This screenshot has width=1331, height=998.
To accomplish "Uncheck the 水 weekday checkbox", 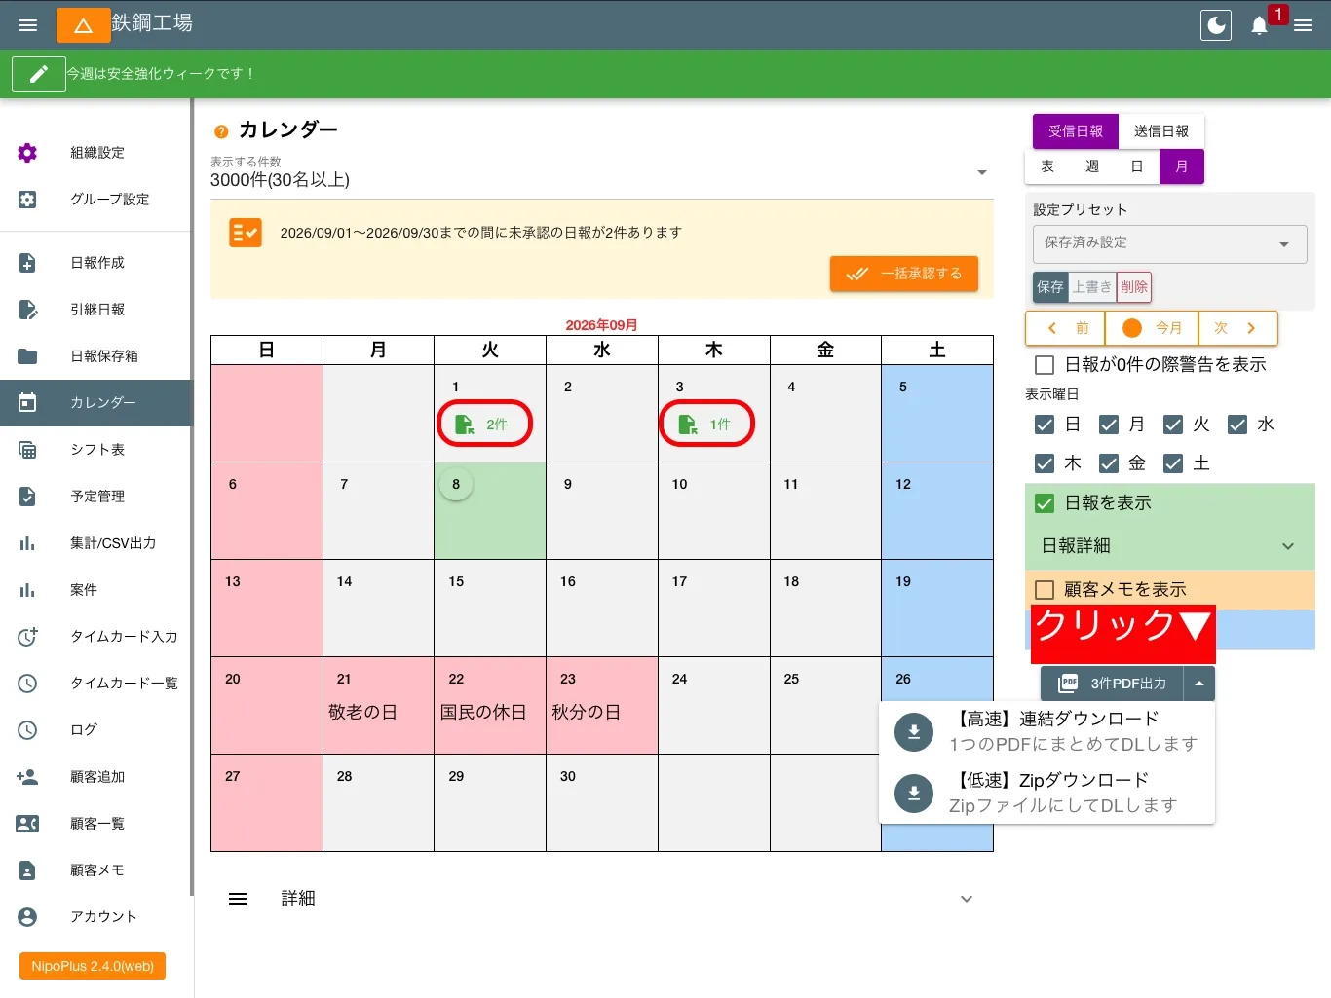I will pyautogui.click(x=1237, y=425).
